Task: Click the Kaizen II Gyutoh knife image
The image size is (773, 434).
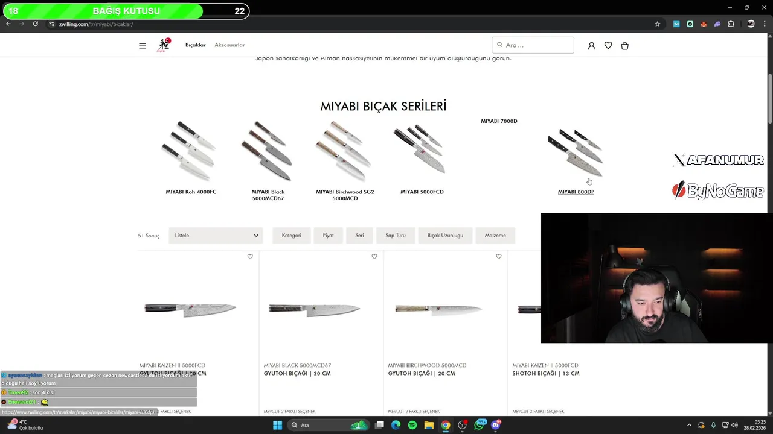Action: pos(190,309)
